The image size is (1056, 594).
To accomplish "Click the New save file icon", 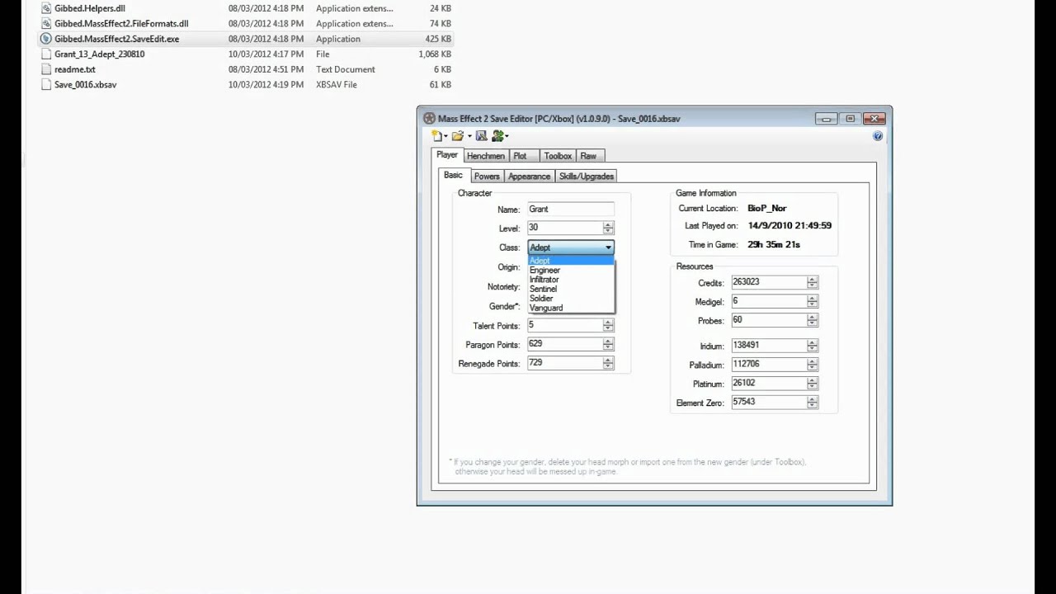I will click(x=436, y=136).
